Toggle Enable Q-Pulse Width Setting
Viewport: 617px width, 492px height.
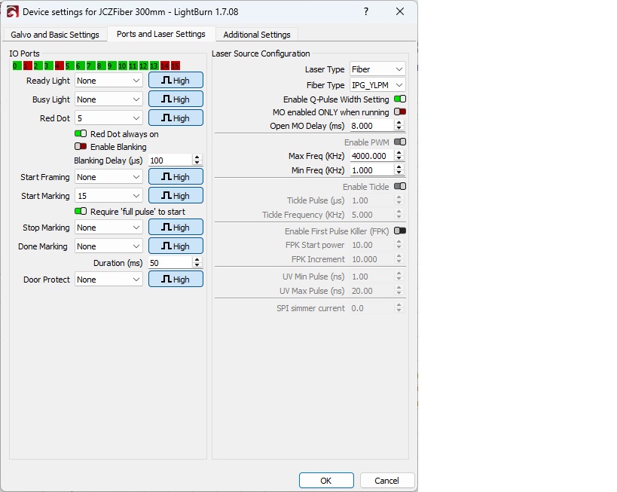point(400,99)
